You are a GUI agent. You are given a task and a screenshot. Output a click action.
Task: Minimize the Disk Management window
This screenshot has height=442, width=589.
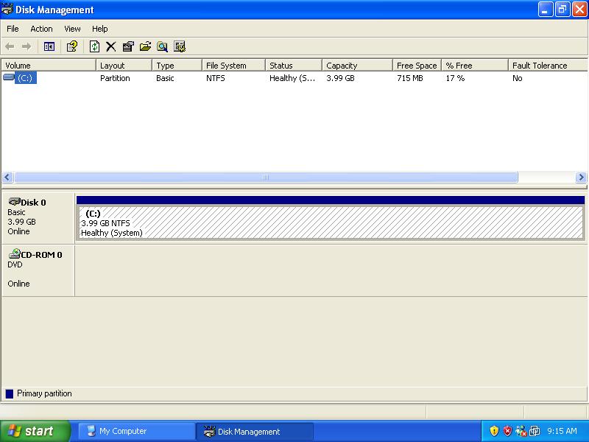click(x=546, y=10)
